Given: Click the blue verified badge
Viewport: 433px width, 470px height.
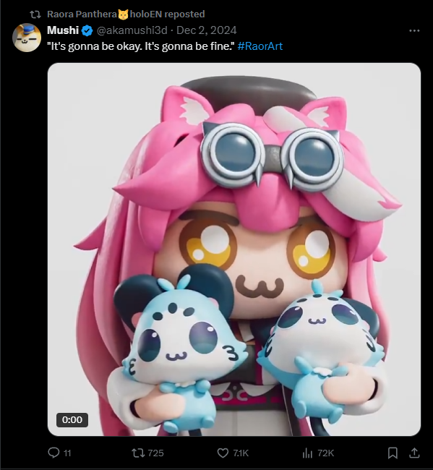Looking at the screenshot, I should (x=87, y=30).
